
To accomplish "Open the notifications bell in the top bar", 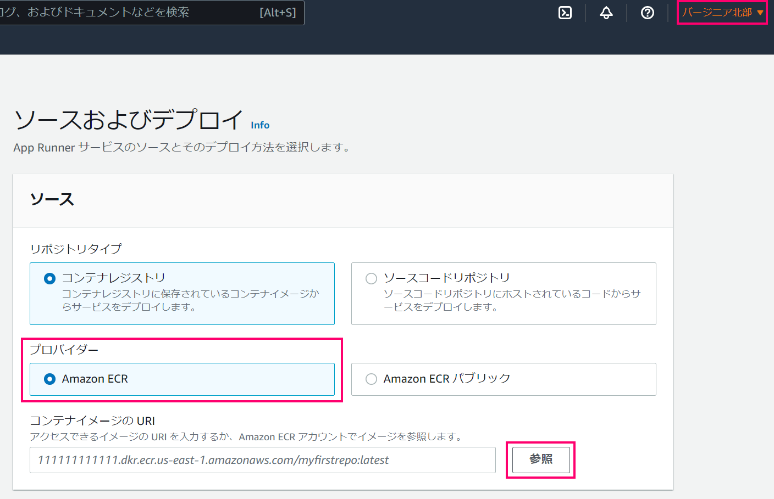I will tap(606, 13).
